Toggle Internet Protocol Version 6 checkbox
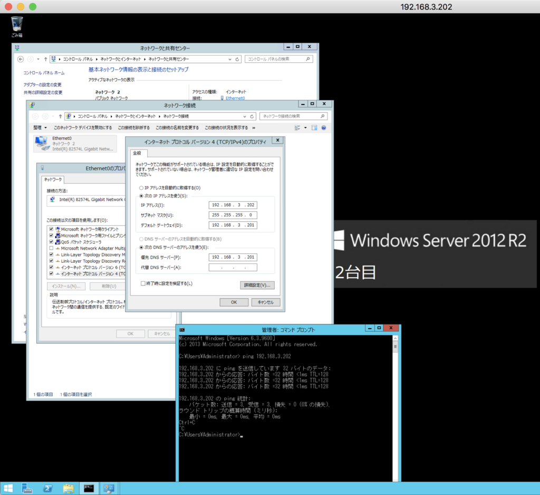540x495 pixels. (51, 268)
